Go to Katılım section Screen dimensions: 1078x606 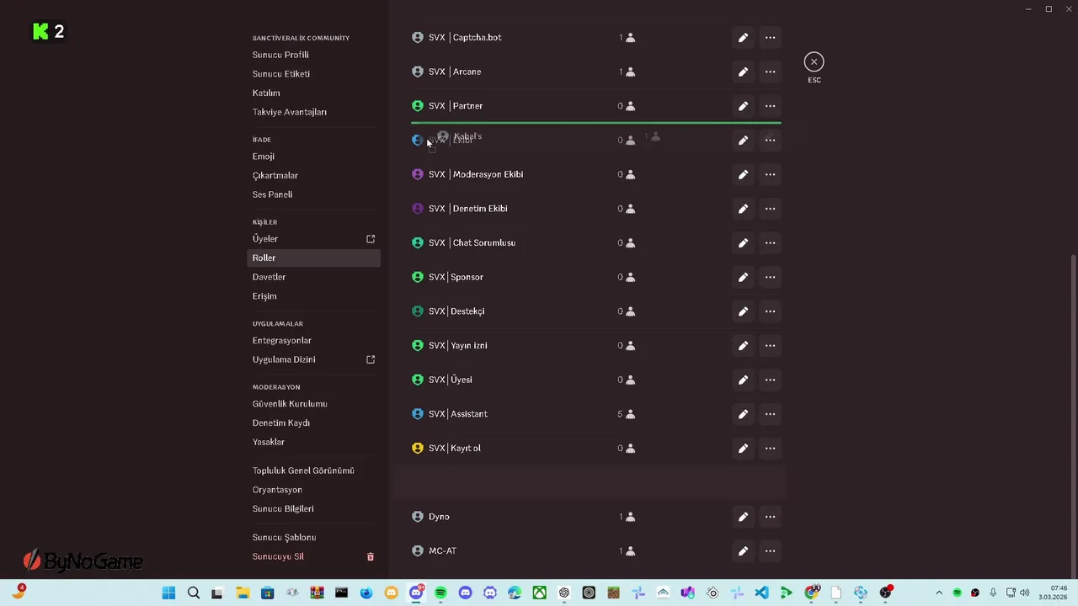click(266, 93)
